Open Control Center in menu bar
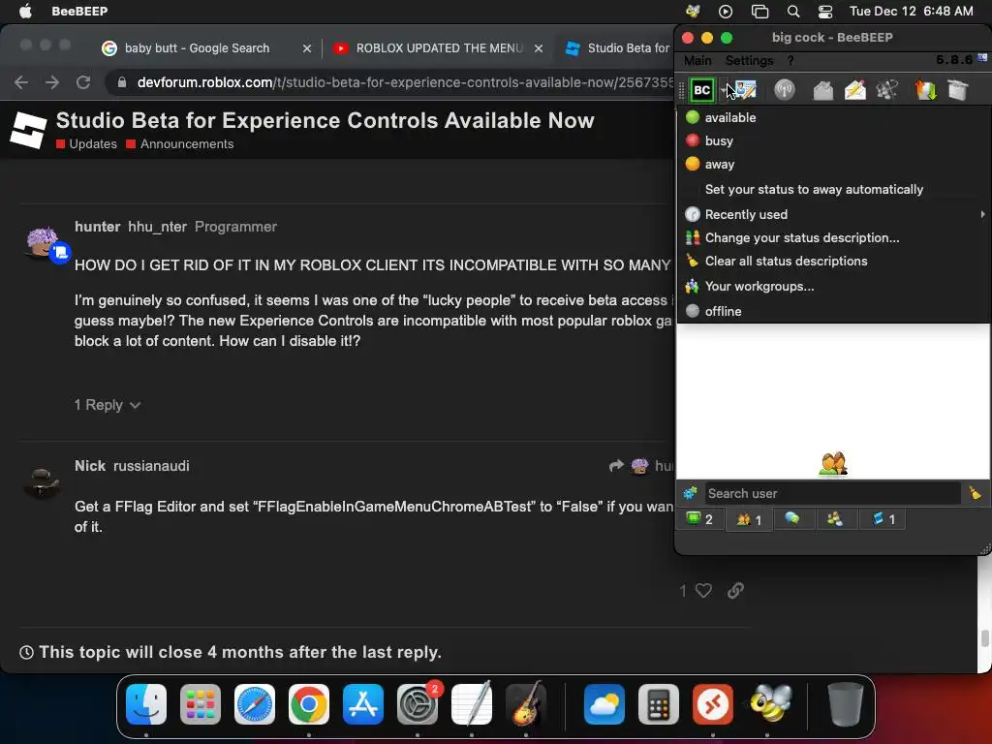Image resolution: width=992 pixels, height=744 pixels. [x=825, y=12]
